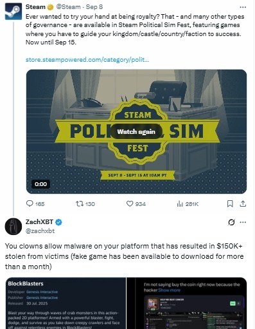Open the more options menu on Steam's tweet
The image size is (255, 329).
[x=243, y=7]
